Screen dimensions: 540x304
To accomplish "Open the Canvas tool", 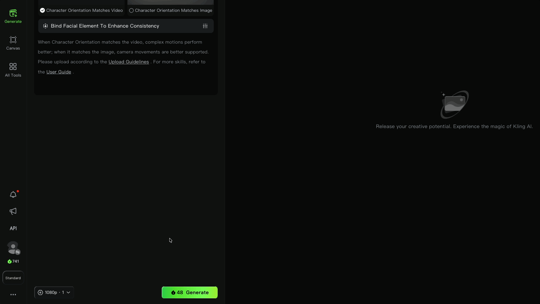I will [x=13, y=43].
